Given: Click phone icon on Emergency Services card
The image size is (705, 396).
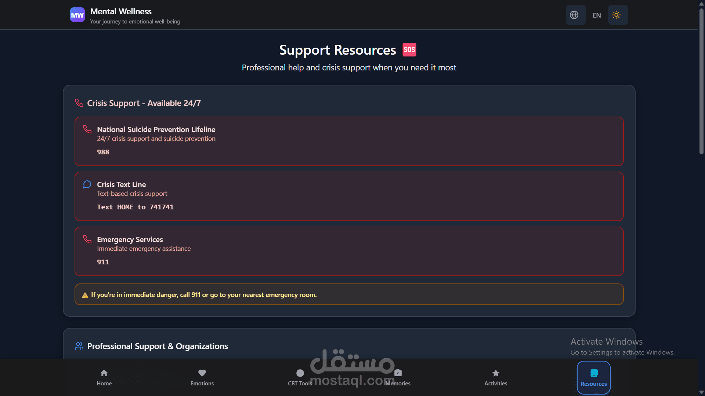Looking at the screenshot, I should [x=87, y=239].
